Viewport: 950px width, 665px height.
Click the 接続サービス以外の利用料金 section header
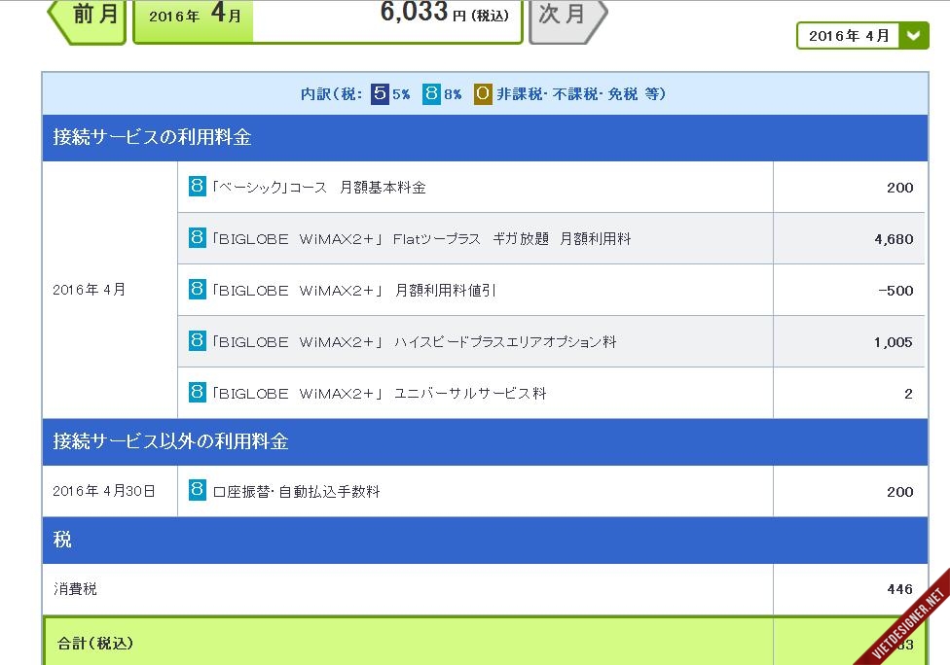(485, 441)
